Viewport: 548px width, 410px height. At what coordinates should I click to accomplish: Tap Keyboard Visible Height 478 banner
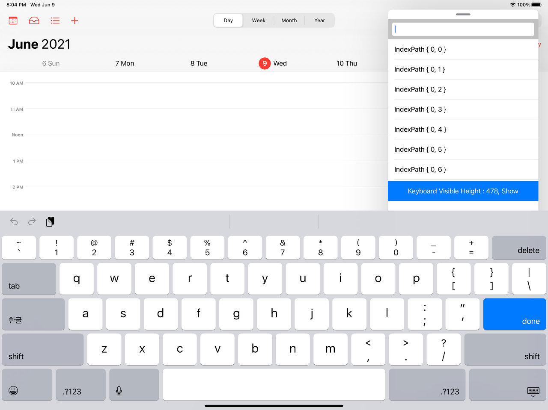pyautogui.click(x=463, y=191)
